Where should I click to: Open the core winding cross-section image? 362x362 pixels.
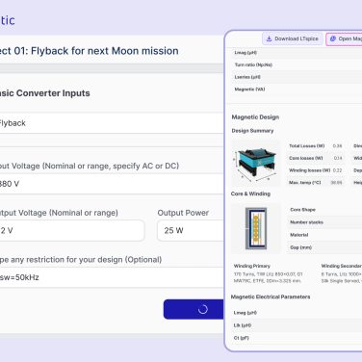tap(256, 228)
